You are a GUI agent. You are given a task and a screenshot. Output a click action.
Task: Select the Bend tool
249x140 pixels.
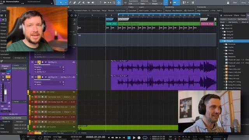[x=88, y=3]
